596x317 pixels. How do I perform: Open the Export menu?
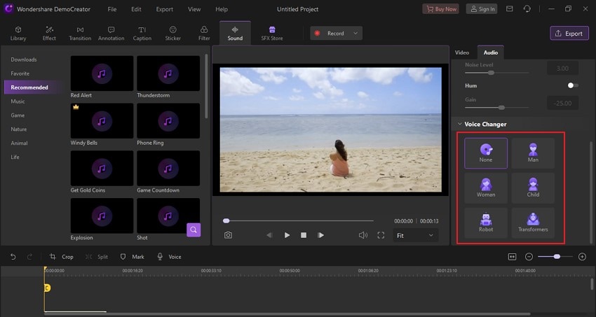pyautogui.click(x=164, y=9)
